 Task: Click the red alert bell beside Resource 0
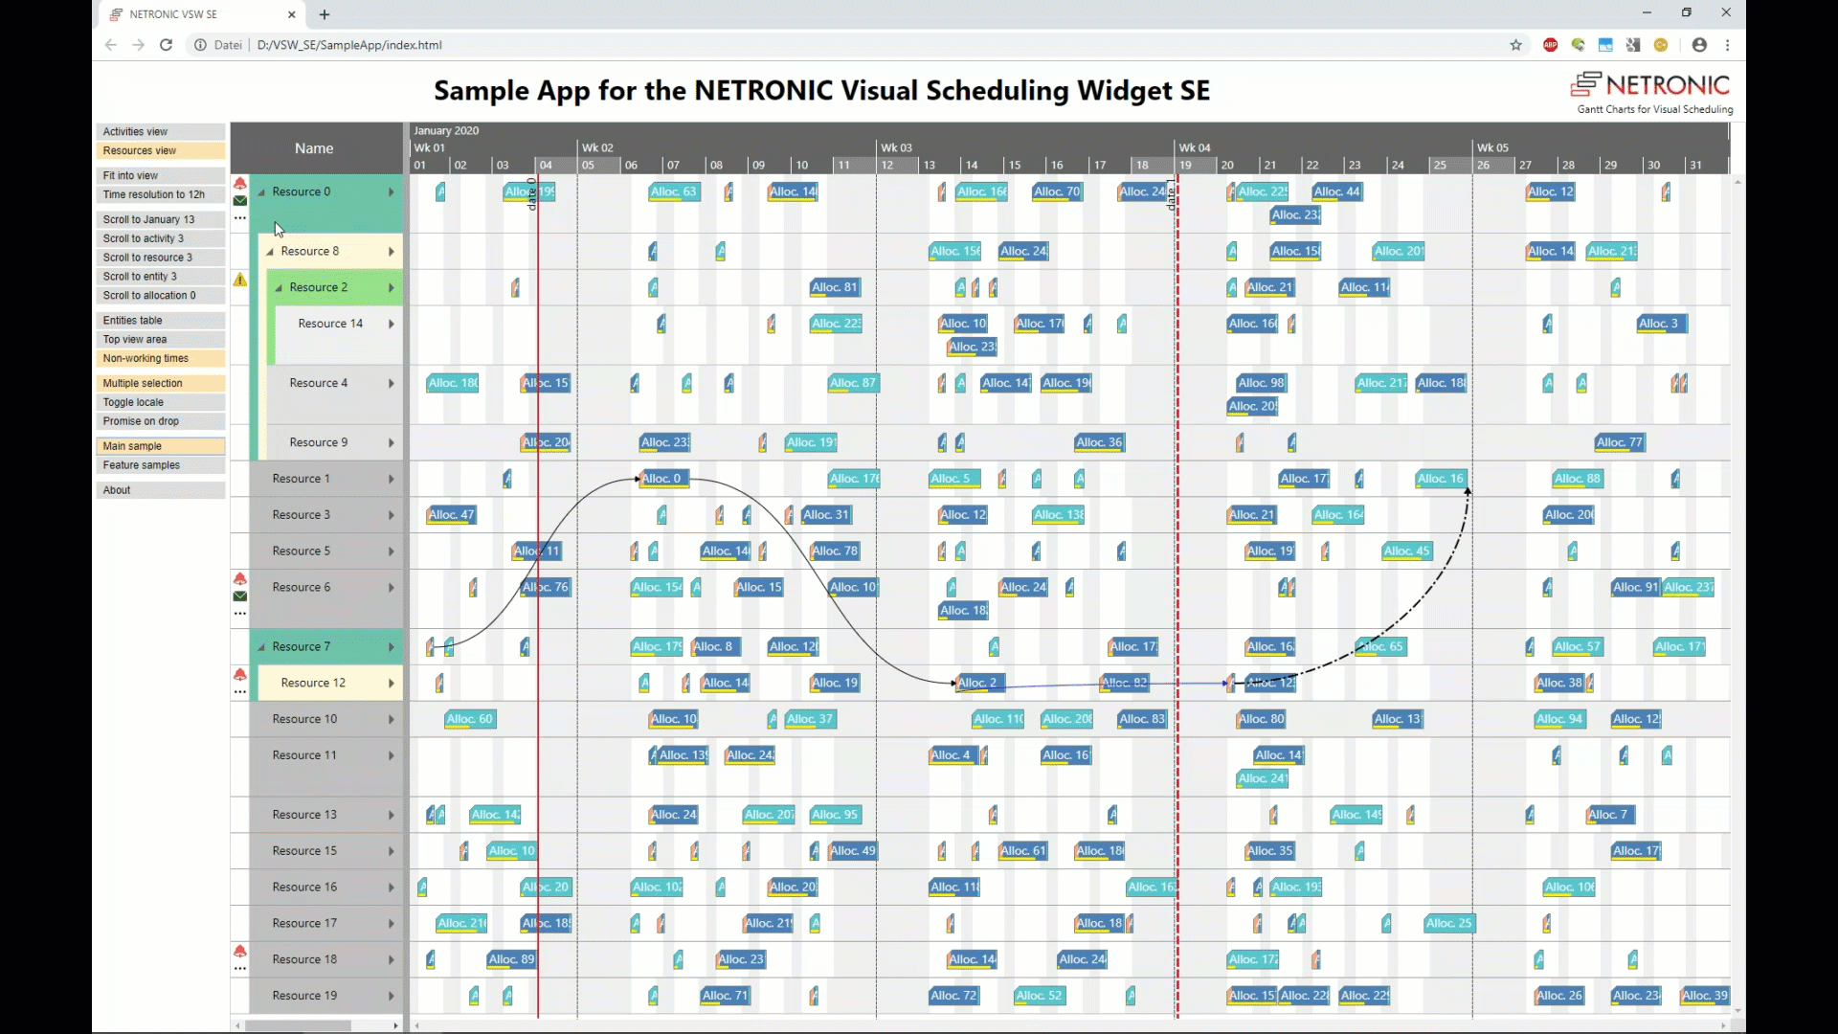[240, 183]
